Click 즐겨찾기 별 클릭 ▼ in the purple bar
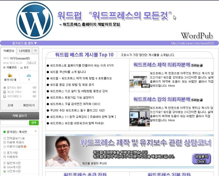The width and height of the screenshot is (219, 176). (x=25, y=43)
